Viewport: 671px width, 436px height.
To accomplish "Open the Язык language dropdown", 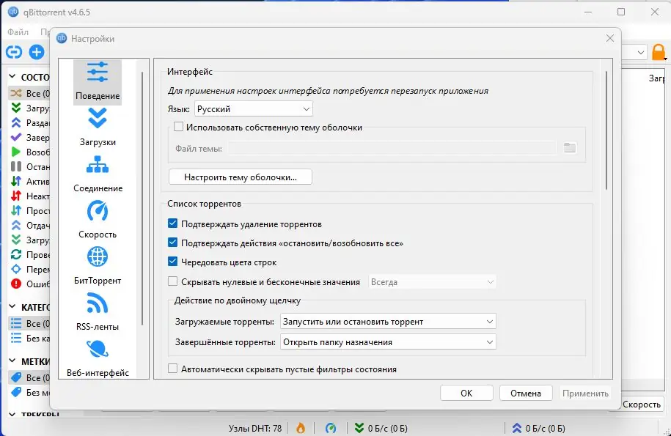I will 253,108.
